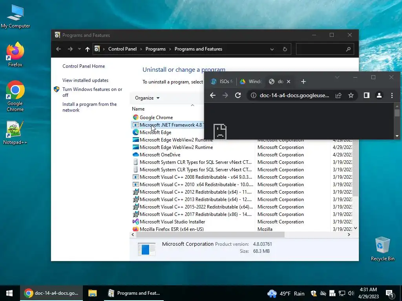Open Install a program from the network
402x301 pixels.
click(x=90, y=107)
